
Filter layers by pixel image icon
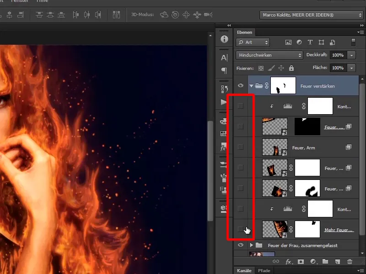pos(288,42)
